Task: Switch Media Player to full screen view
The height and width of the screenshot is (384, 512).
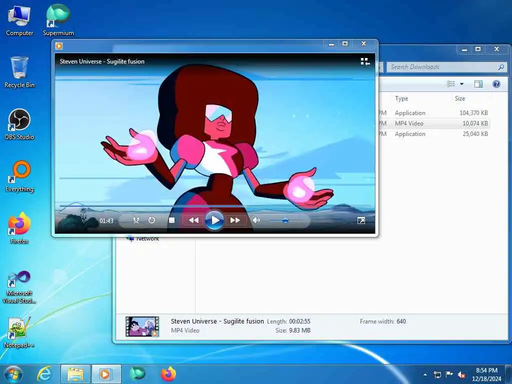Action: pyautogui.click(x=361, y=221)
